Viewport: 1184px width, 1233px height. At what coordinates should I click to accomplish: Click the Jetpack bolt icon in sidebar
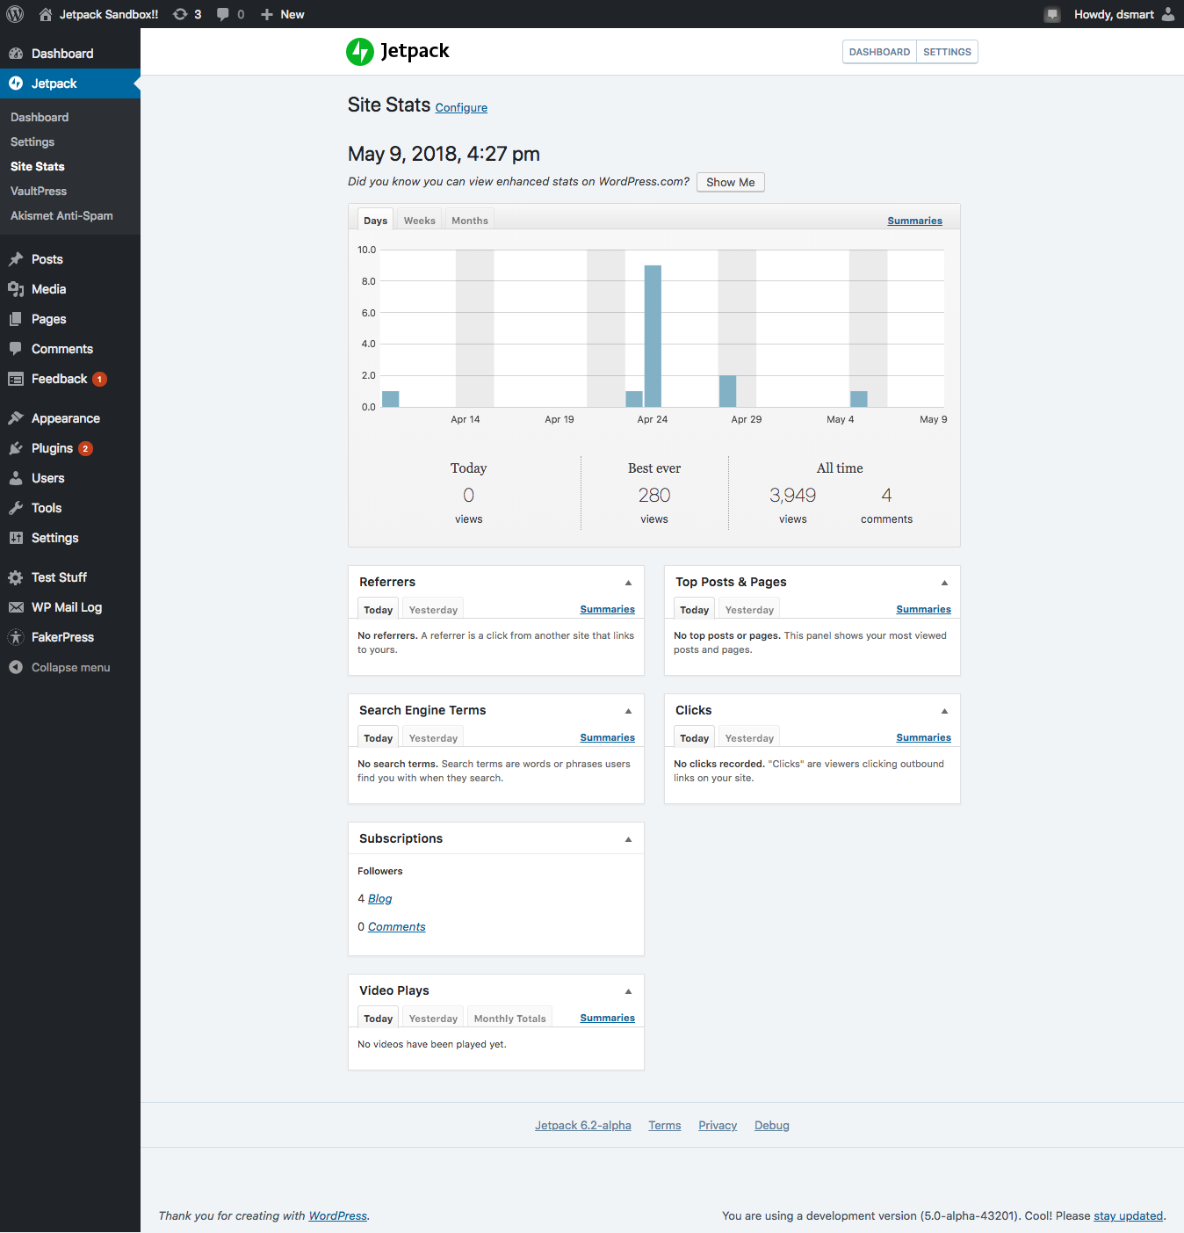point(16,83)
